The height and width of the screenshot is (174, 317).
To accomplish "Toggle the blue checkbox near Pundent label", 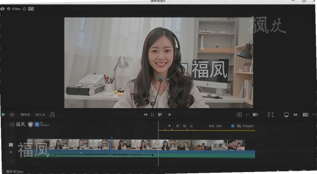I will [x=233, y=126].
